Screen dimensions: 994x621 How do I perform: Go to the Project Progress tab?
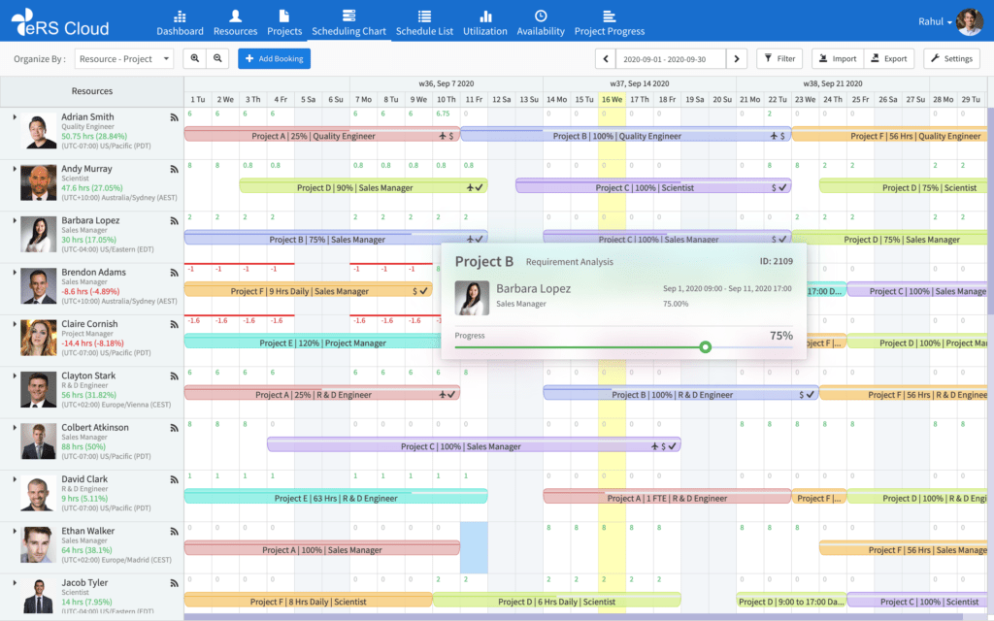610,23
